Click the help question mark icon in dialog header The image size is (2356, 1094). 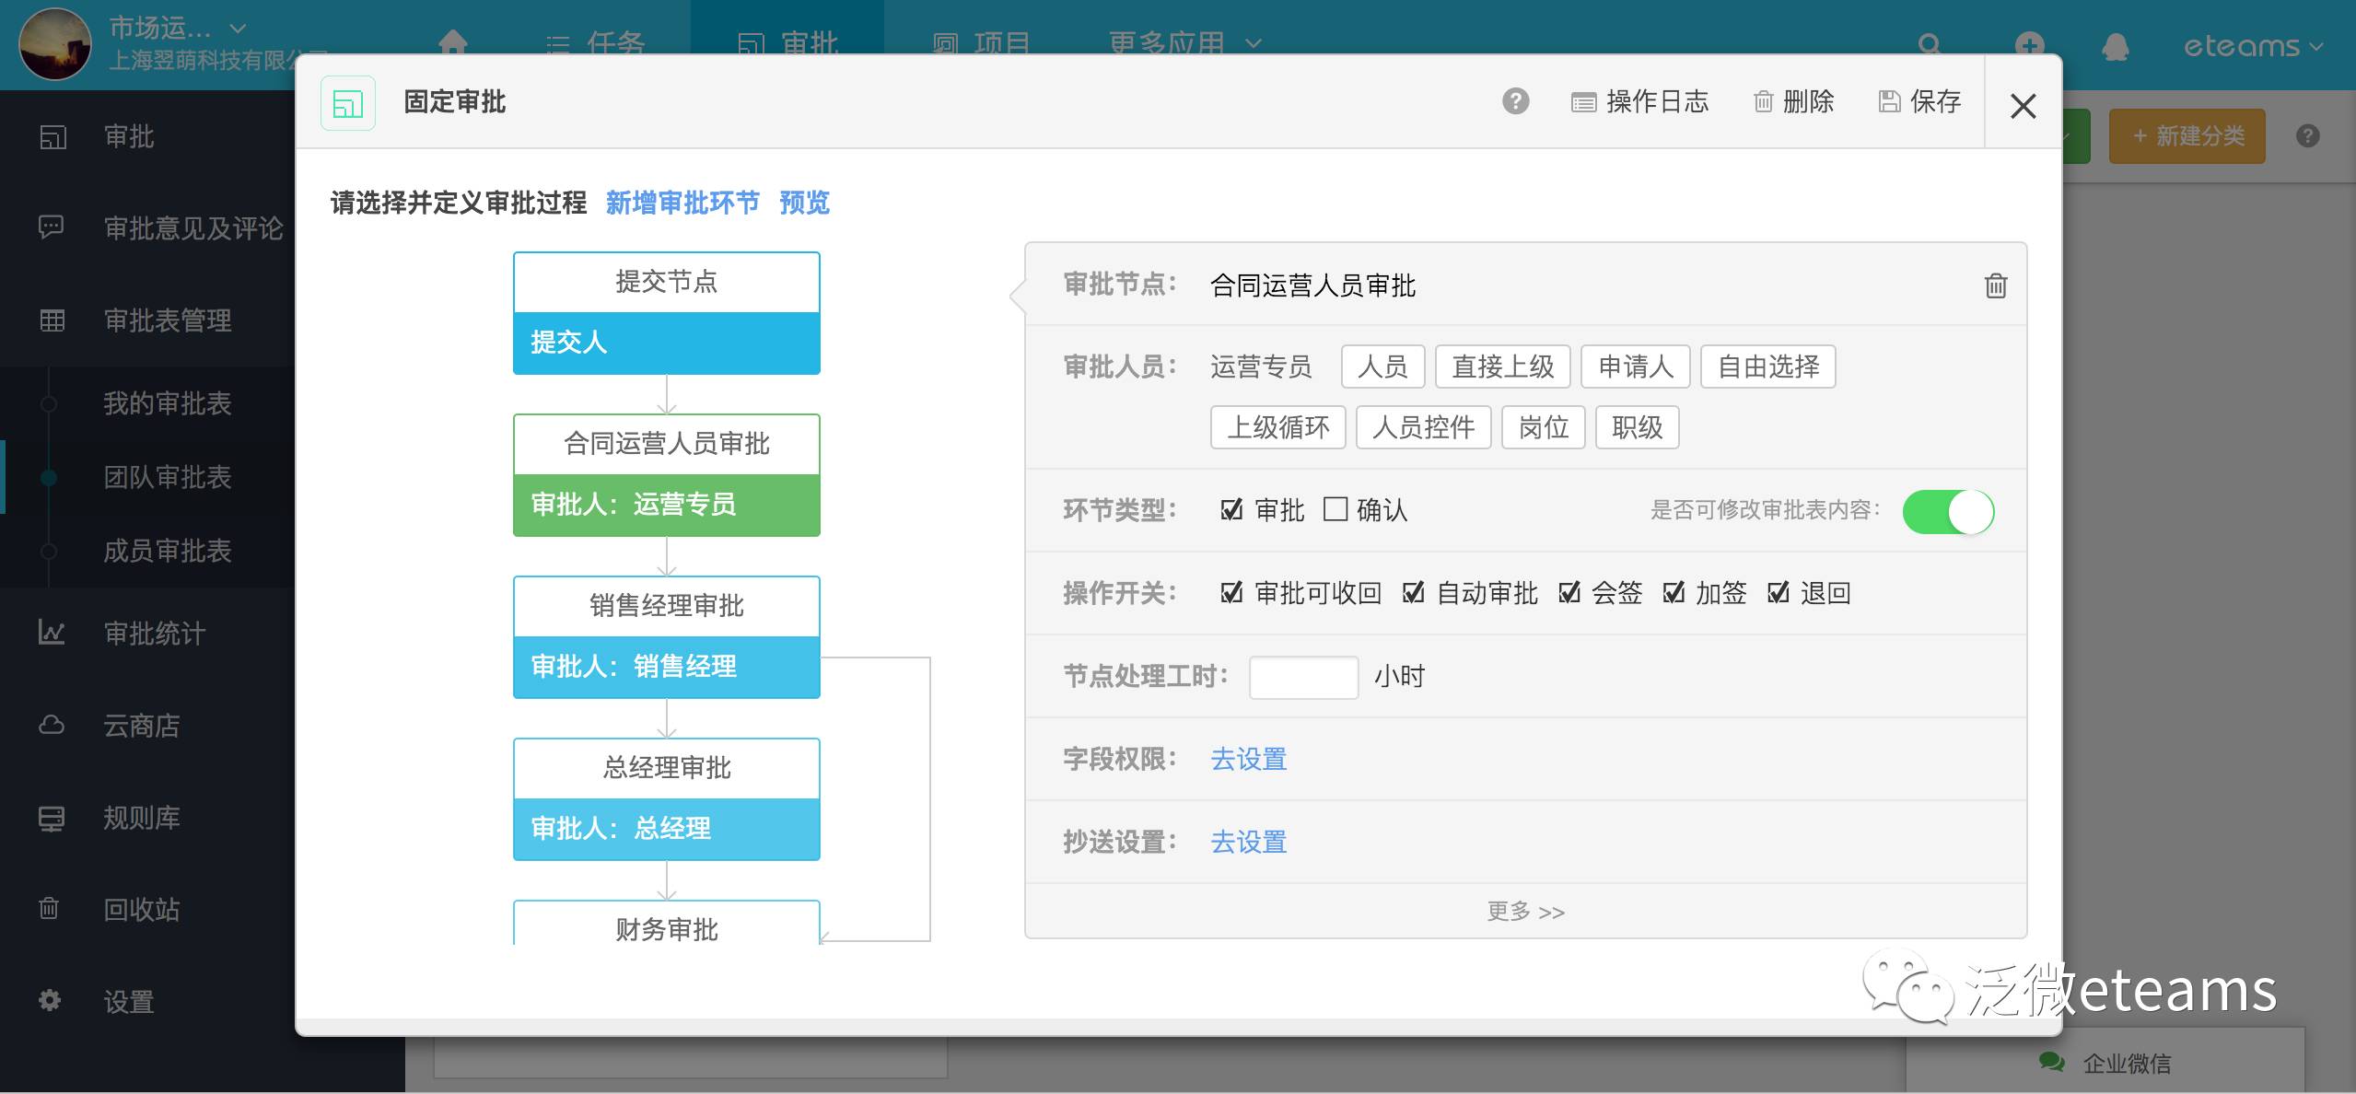pyautogui.click(x=1515, y=101)
